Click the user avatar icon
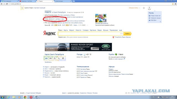Viewport: 177px width, 99px height. tap(149, 8)
